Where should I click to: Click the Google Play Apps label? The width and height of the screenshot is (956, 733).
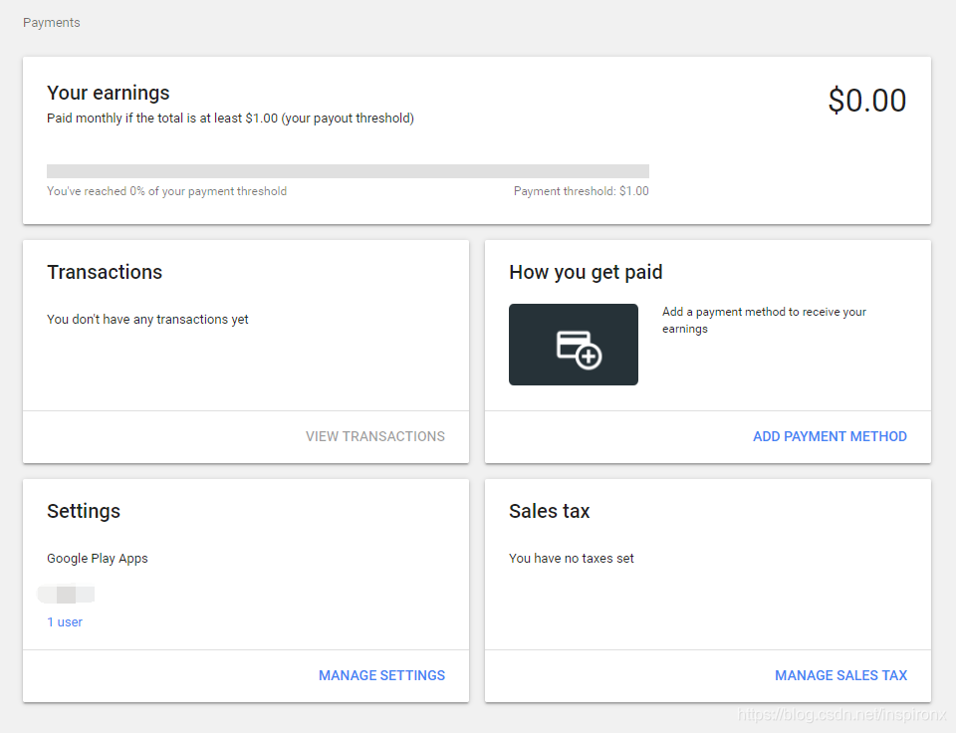(x=98, y=559)
